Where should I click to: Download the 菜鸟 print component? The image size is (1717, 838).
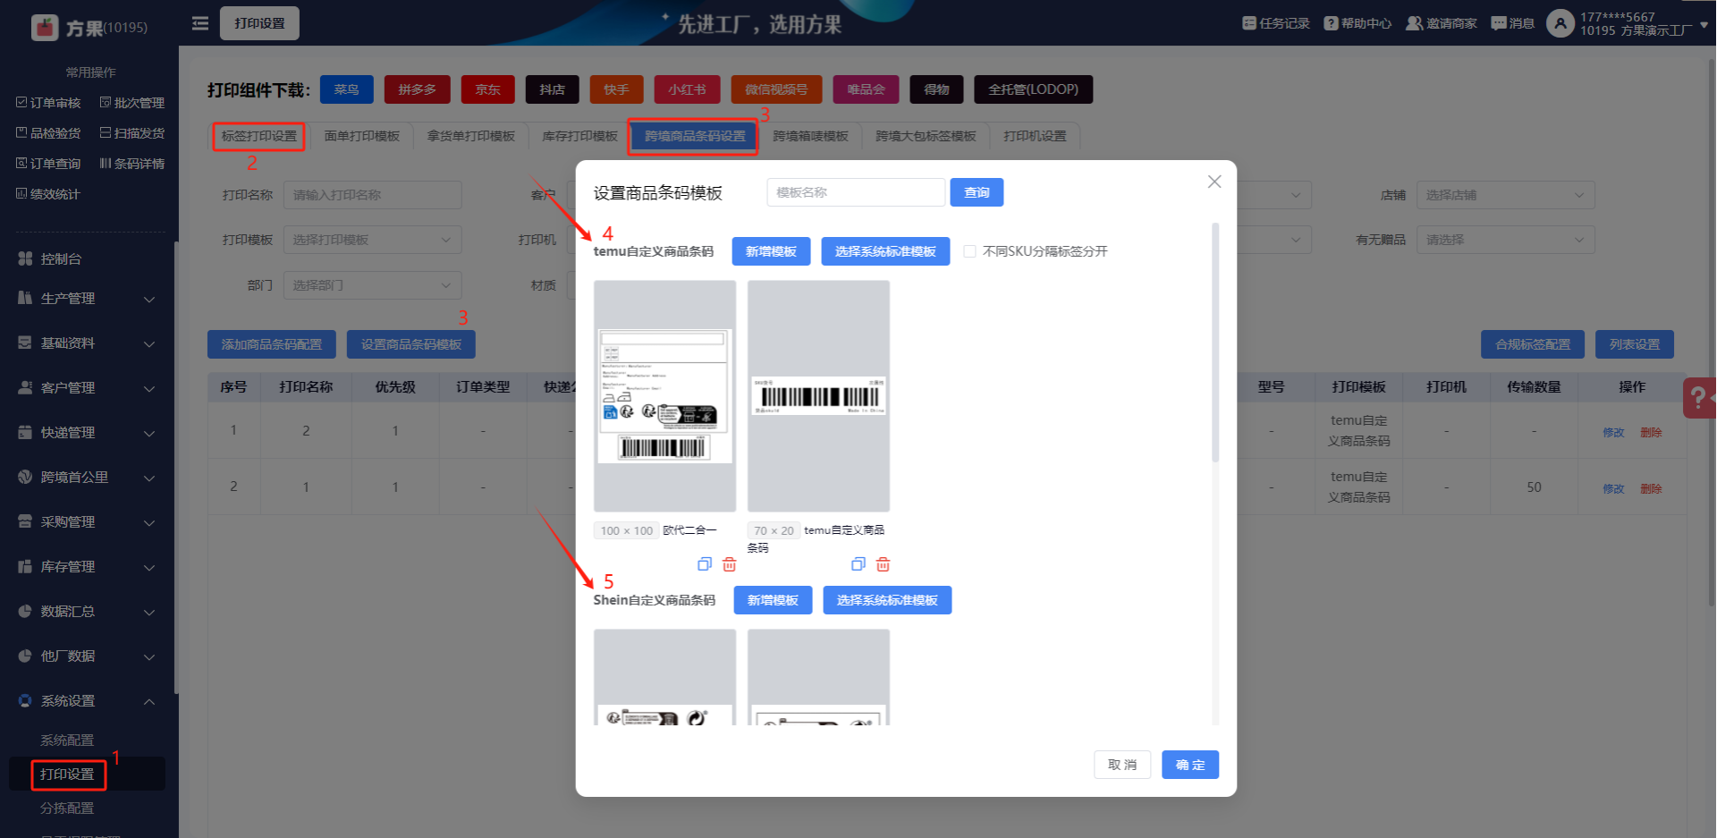pyautogui.click(x=347, y=89)
